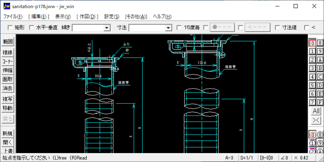The width and height of the screenshot is (324, 162).
Task: Open the その他(A) menu
Action: 136,16
